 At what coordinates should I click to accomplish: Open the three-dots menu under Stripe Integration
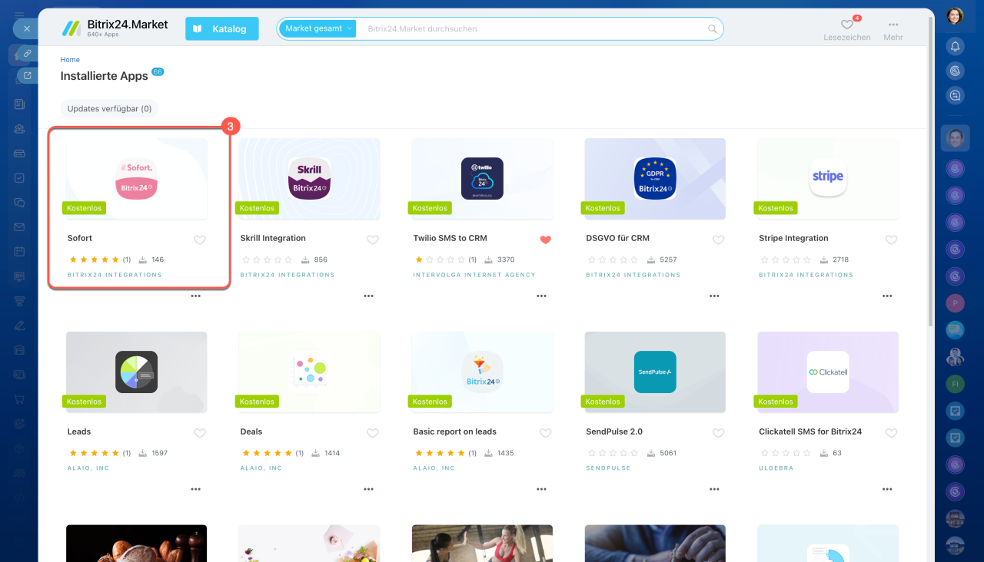pos(888,296)
